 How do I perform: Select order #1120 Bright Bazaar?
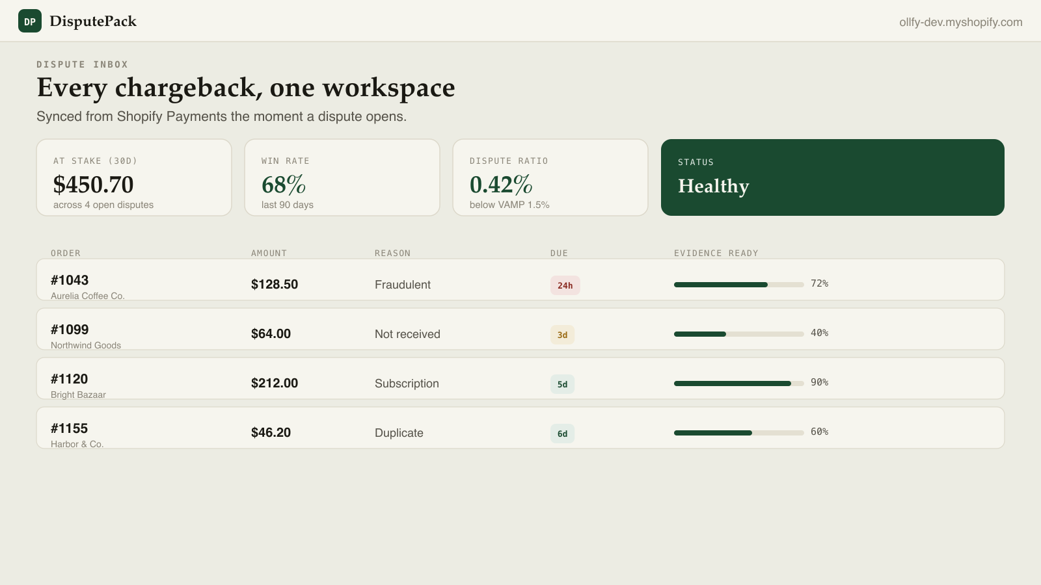coord(520,378)
